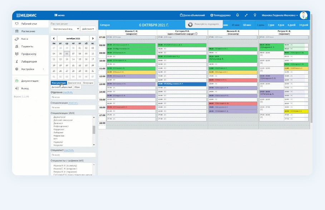This screenshot has width=325, height=210.
Task: Show schedule for 2 дня
Action: 271,25
